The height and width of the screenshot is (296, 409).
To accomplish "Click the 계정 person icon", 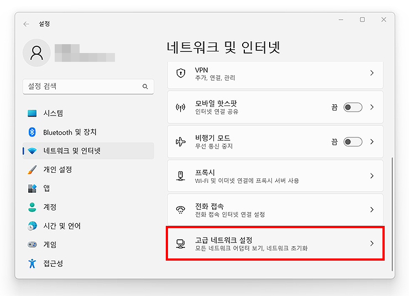I will (32, 207).
